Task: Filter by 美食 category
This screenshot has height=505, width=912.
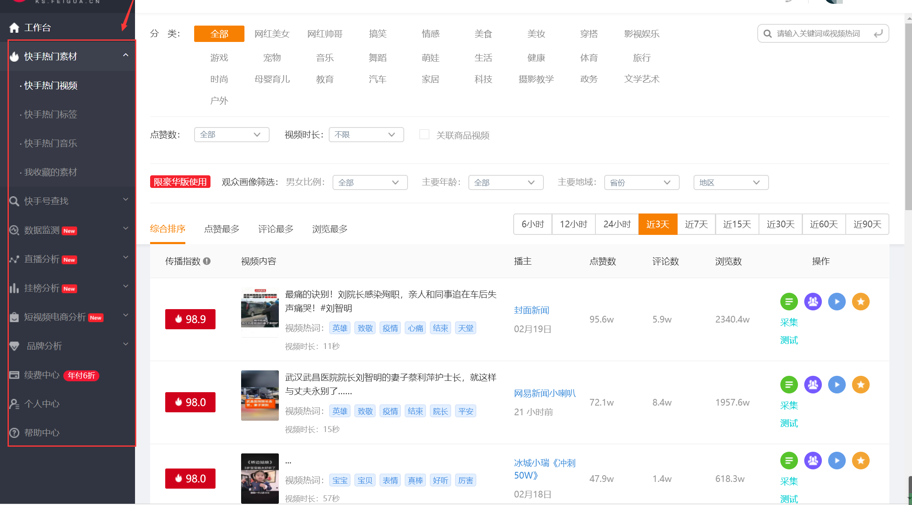Action: pos(483,34)
